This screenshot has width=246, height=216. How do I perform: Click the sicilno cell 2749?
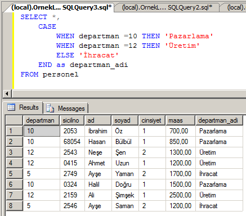point(72,174)
